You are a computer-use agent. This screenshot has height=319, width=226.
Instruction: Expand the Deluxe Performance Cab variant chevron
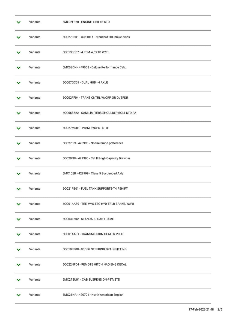(18, 68)
